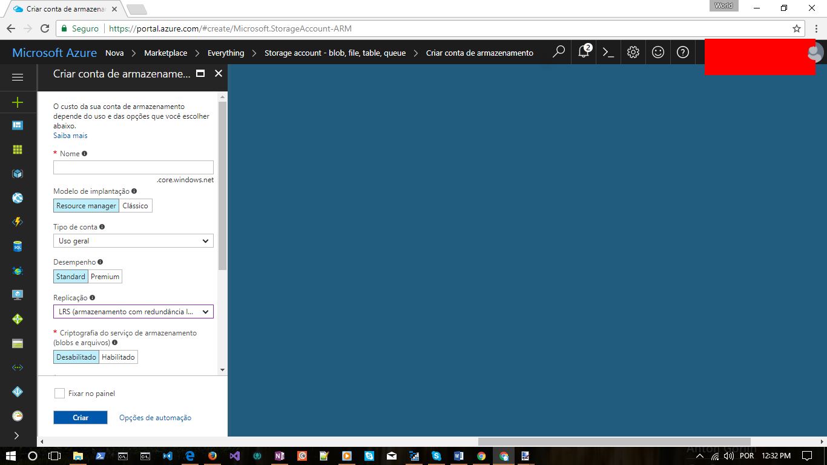Go to Nova in breadcrumb

click(x=114, y=53)
